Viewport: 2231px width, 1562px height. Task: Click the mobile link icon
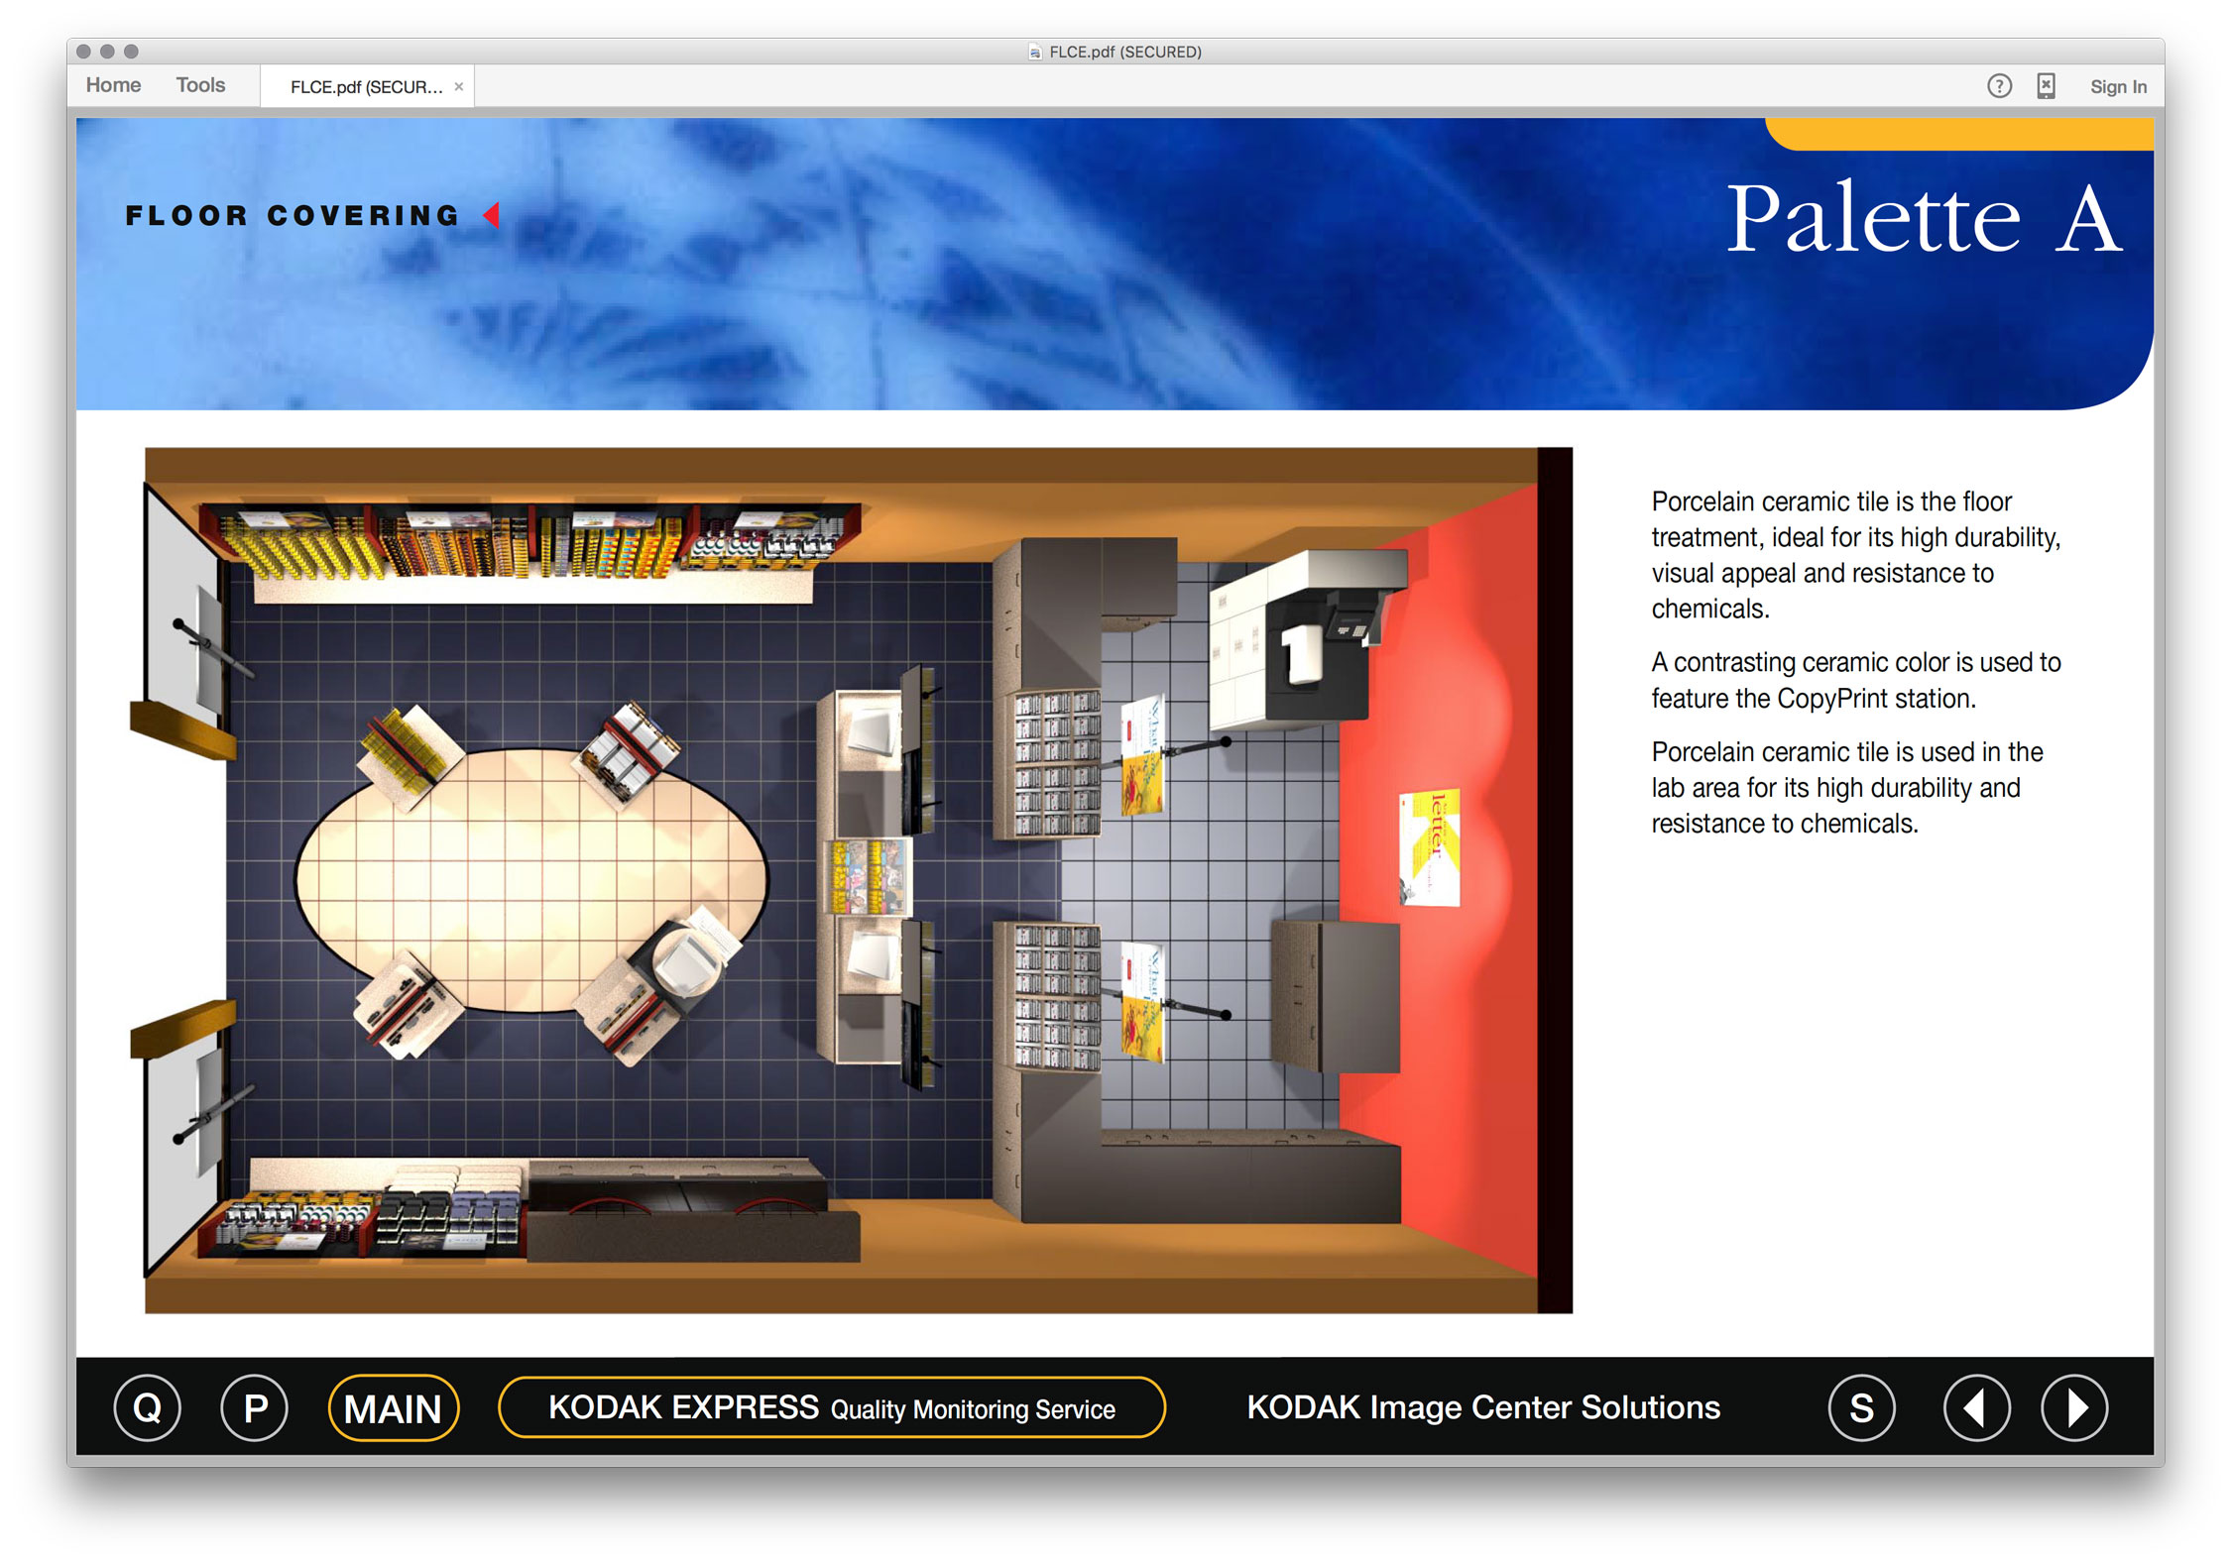pos(2046,86)
